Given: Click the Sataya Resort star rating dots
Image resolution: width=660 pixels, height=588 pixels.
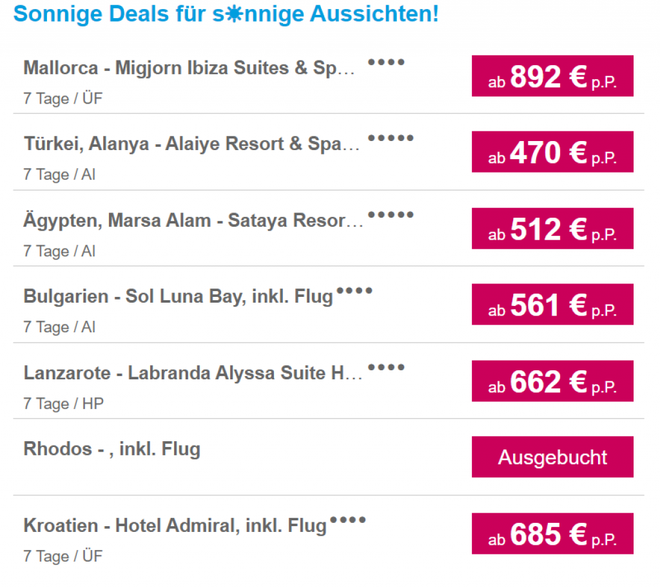Looking at the screenshot, I should click(x=391, y=214).
